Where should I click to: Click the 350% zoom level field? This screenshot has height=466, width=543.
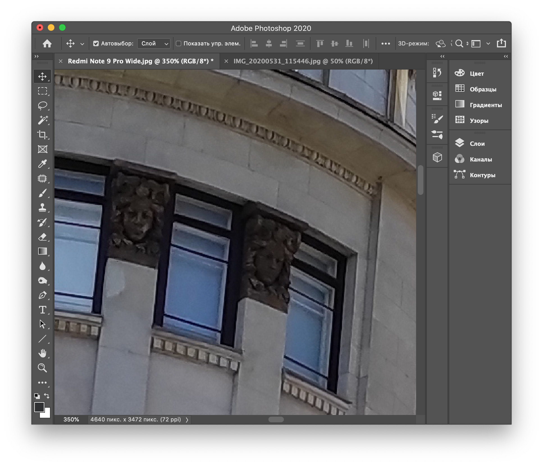(71, 419)
